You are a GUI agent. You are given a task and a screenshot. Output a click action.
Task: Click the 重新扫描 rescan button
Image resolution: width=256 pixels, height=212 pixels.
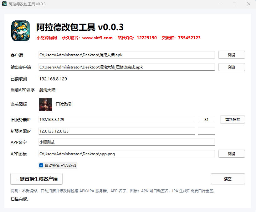point(233,120)
